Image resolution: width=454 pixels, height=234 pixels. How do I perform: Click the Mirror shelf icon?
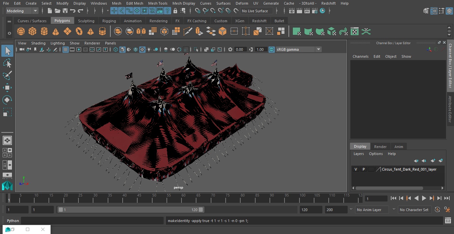pos(141,32)
